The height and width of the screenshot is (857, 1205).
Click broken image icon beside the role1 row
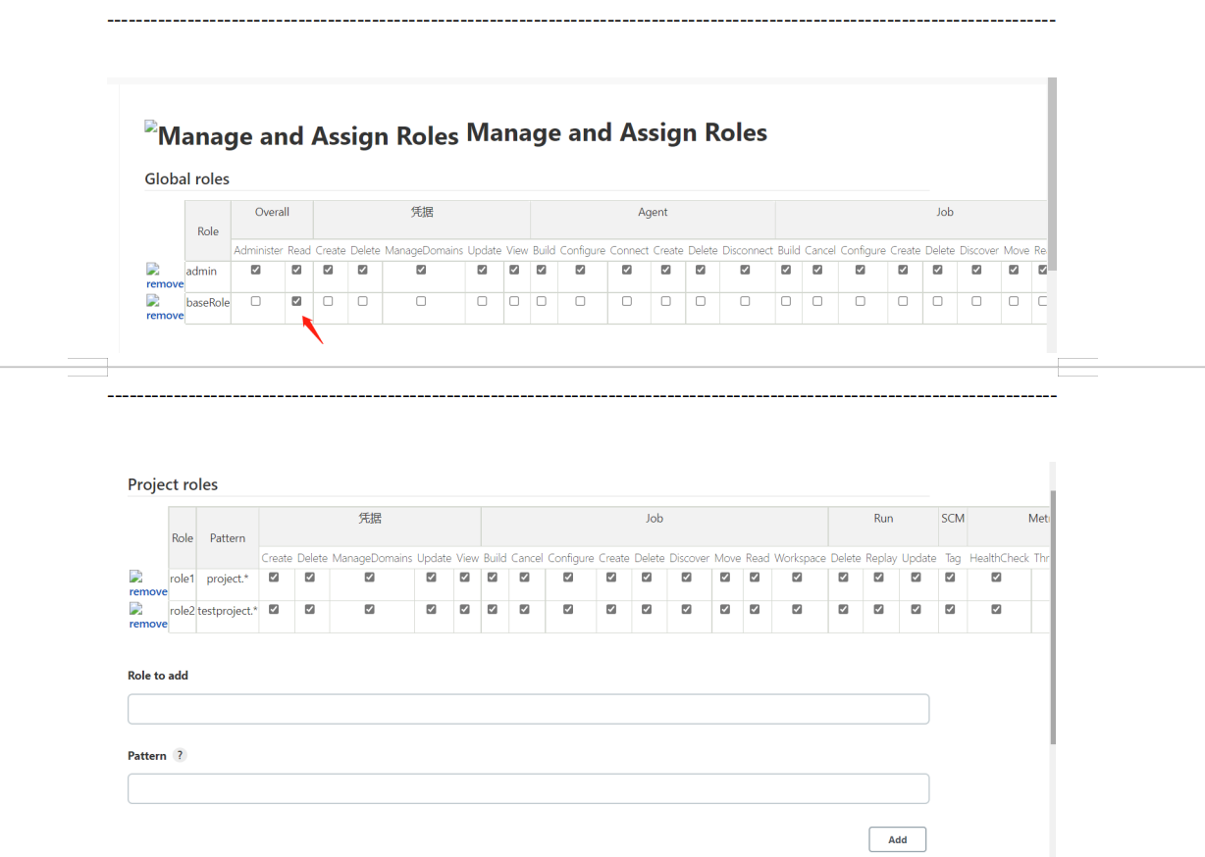coord(135,578)
